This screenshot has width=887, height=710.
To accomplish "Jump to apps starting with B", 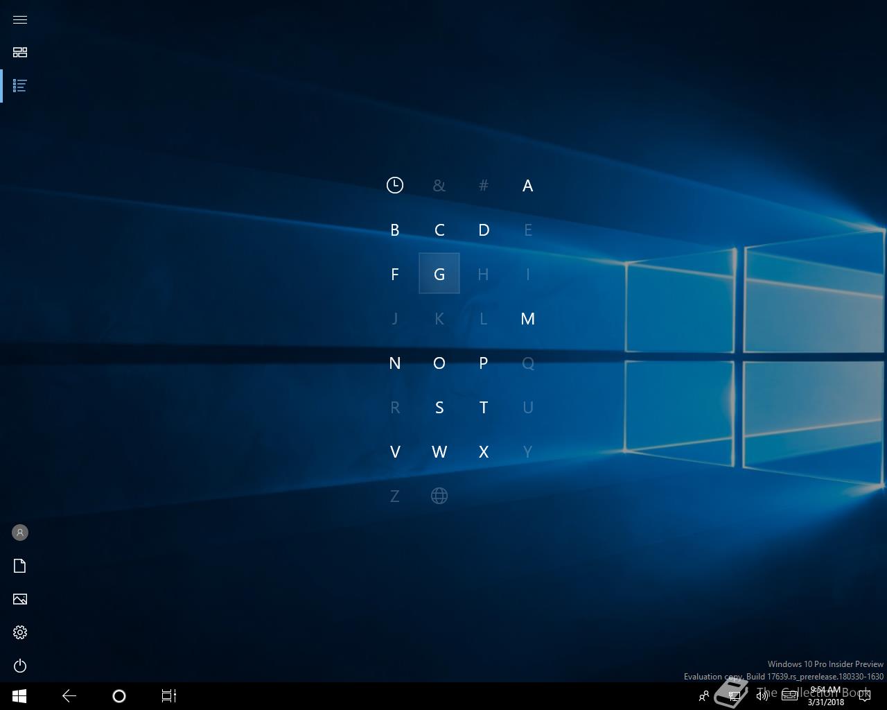I will 395,230.
